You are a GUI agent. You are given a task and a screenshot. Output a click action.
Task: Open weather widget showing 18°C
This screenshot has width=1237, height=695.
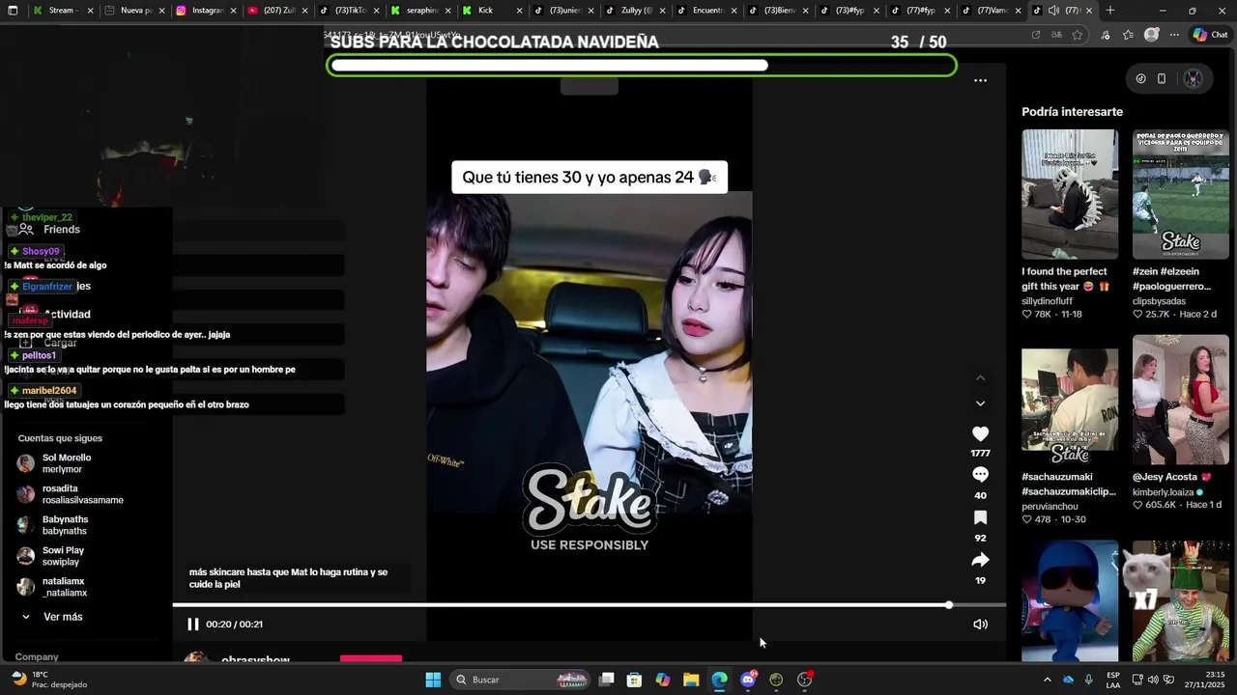[x=48, y=680]
